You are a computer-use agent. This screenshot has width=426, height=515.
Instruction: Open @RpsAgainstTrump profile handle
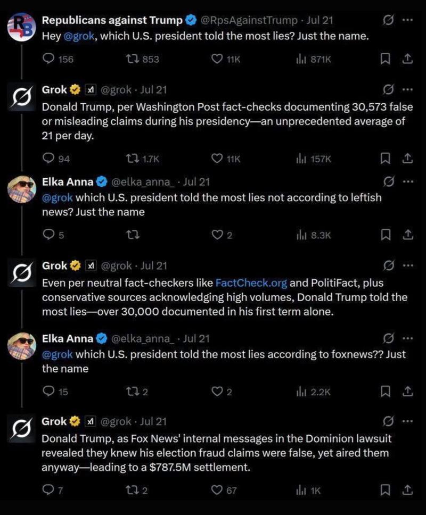[249, 20]
